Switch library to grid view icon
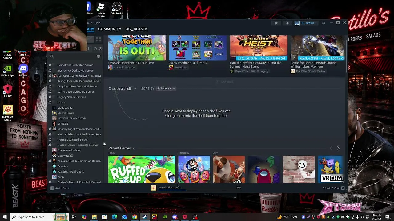394x221 pixels. [x=98, y=39]
